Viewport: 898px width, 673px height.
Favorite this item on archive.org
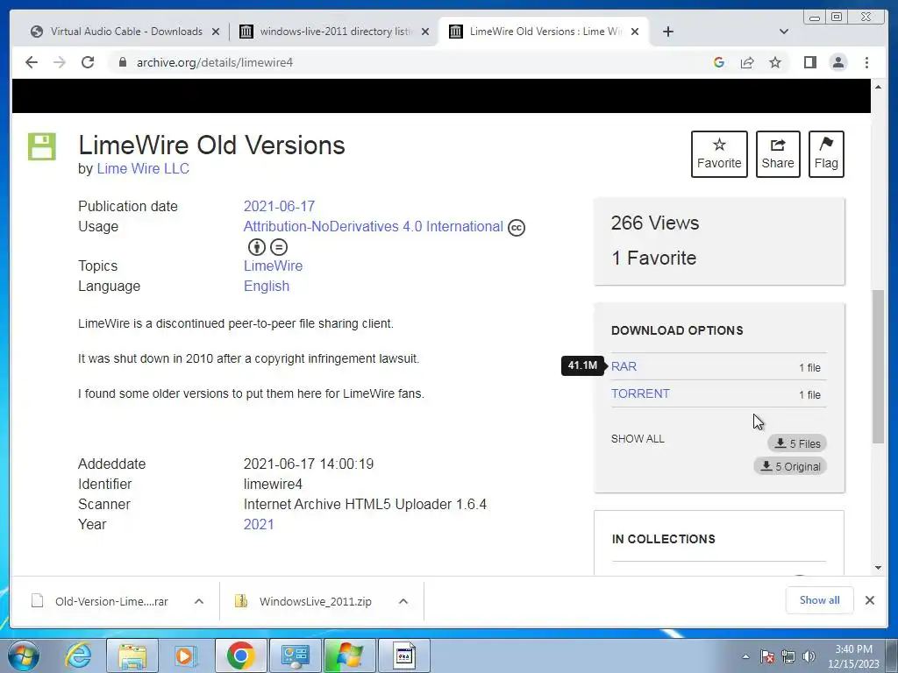[x=719, y=154]
